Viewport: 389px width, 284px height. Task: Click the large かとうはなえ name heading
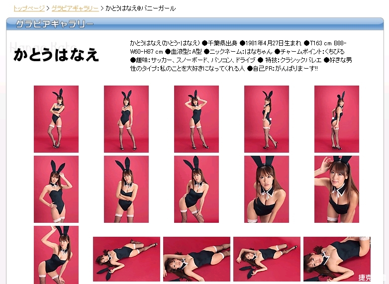[56, 55]
